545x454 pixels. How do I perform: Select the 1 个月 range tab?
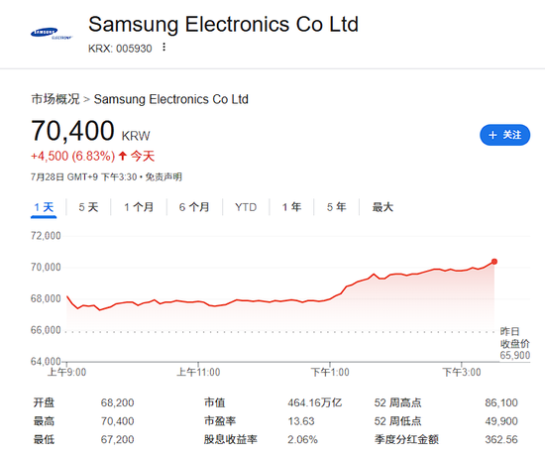click(139, 207)
